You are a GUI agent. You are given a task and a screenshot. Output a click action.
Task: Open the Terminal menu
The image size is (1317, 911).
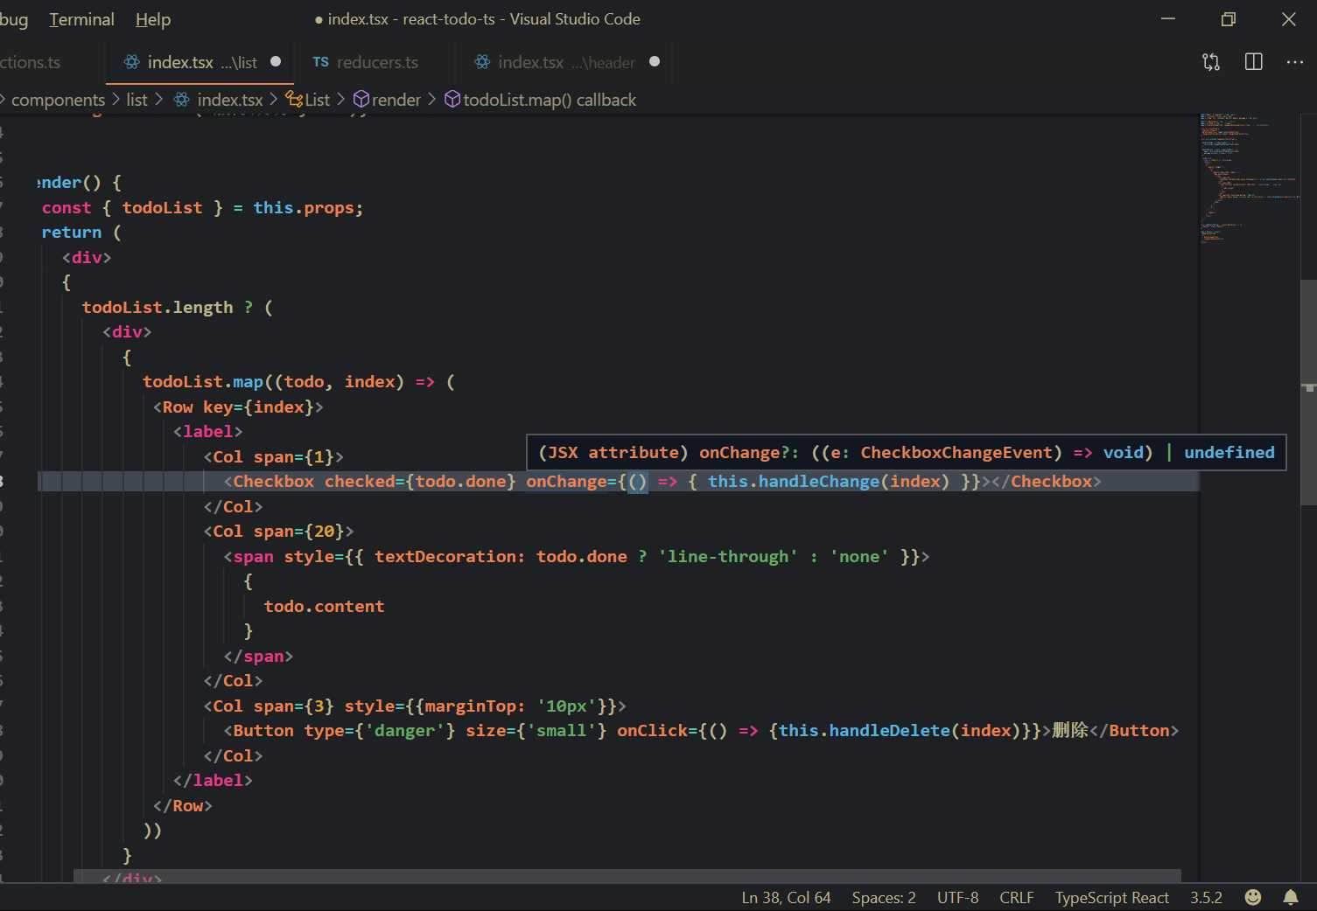(81, 19)
